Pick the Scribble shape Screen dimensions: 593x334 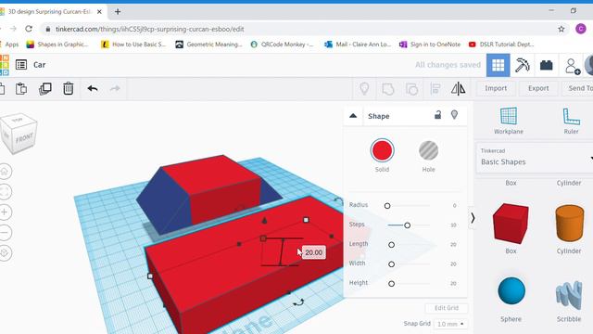coord(569,295)
